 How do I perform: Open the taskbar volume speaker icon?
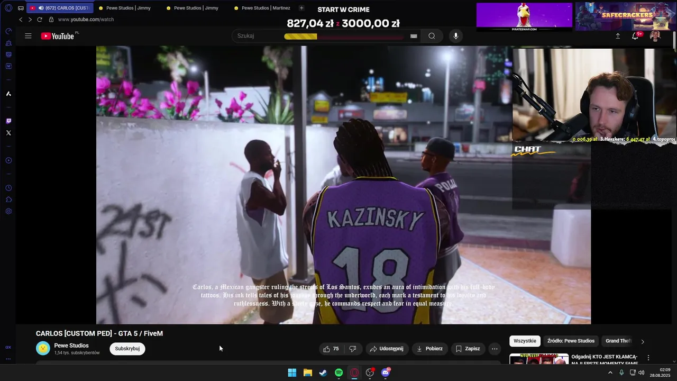coord(642,373)
